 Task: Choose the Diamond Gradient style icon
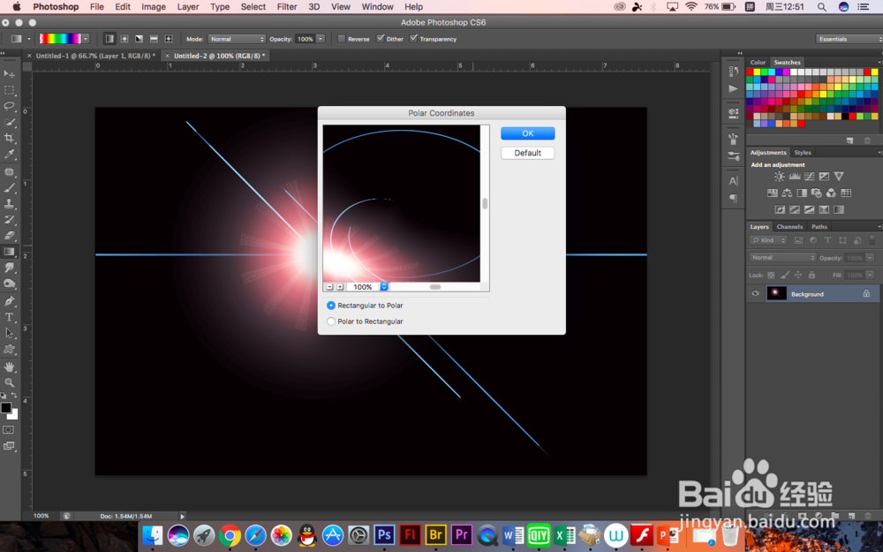pos(169,39)
